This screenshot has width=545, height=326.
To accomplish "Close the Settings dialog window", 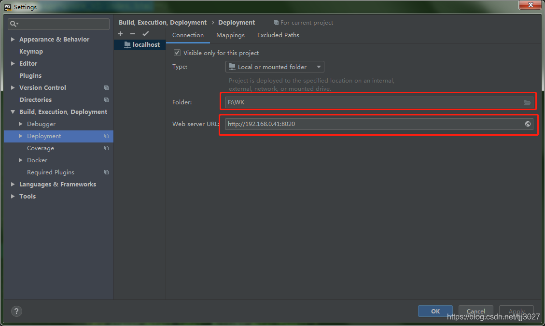I will 530,5.
